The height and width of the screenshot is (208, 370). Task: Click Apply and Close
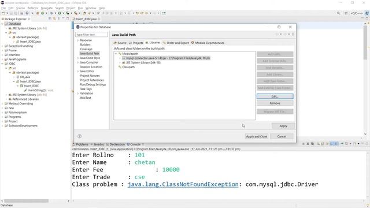pyautogui.click(x=257, y=136)
